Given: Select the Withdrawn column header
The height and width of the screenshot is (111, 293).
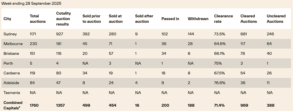Looking at the screenshot, I should pos(198,19).
